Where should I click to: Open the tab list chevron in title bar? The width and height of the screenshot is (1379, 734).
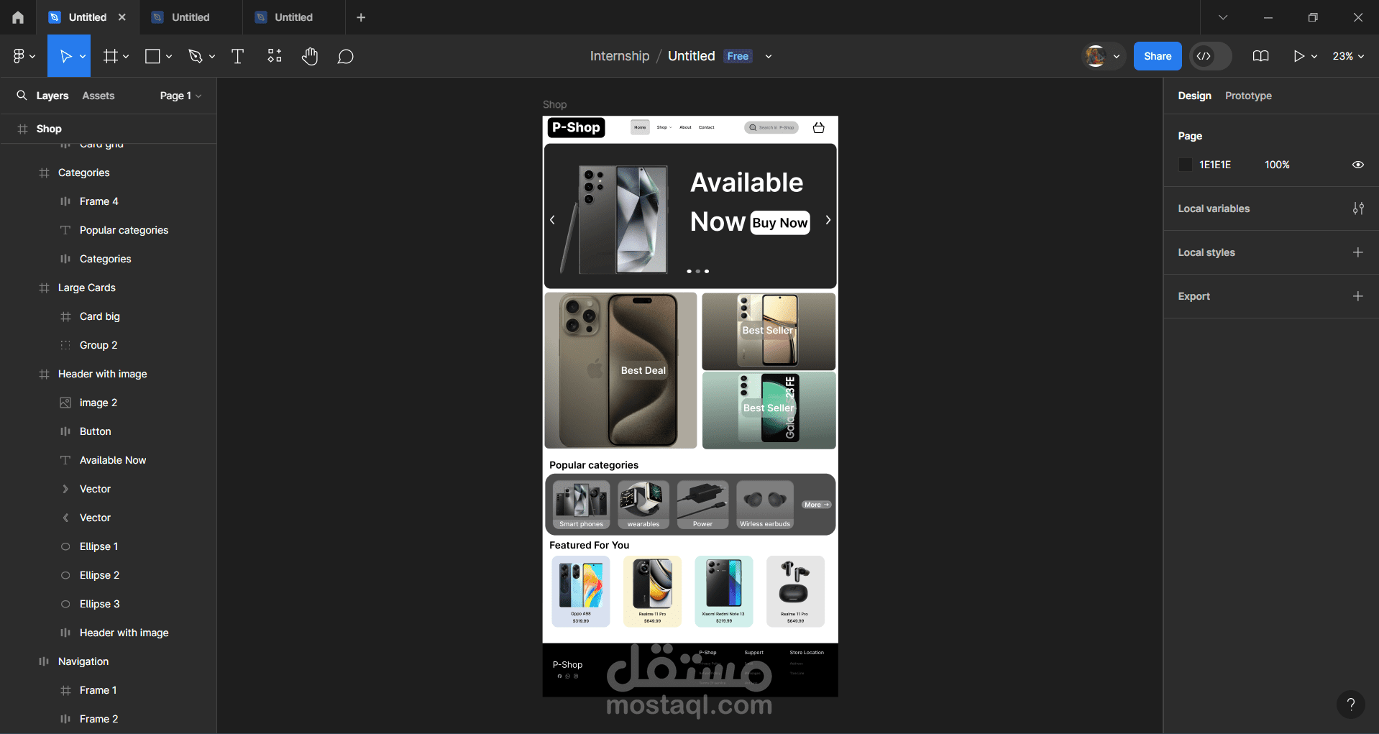(1223, 17)
